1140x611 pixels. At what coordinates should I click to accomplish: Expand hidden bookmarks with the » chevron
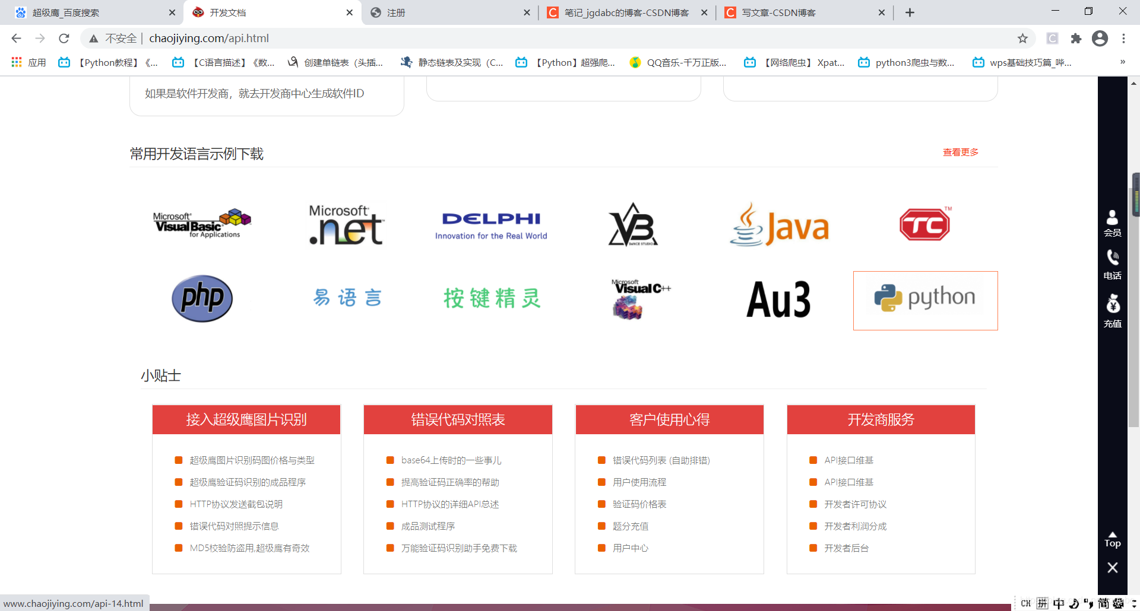[1122, 62]
